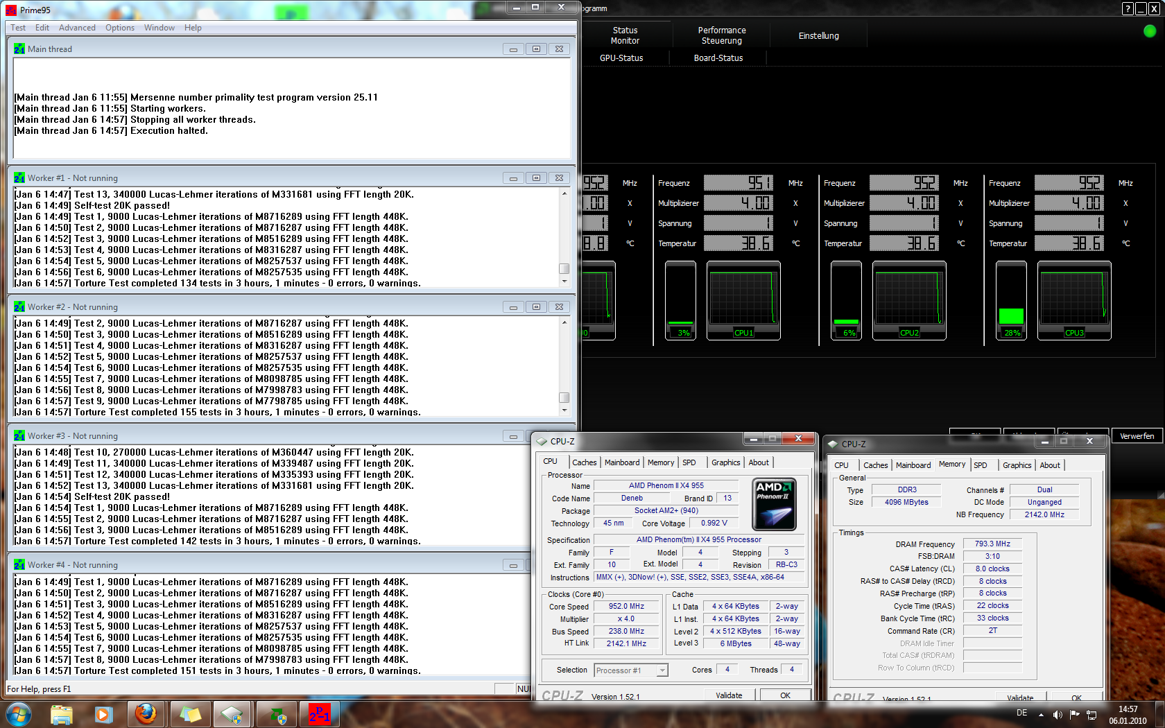Switch to AMD OverDrive taskbar button
The width and height of the screenshot is (1165, 728).
point(276,714)
